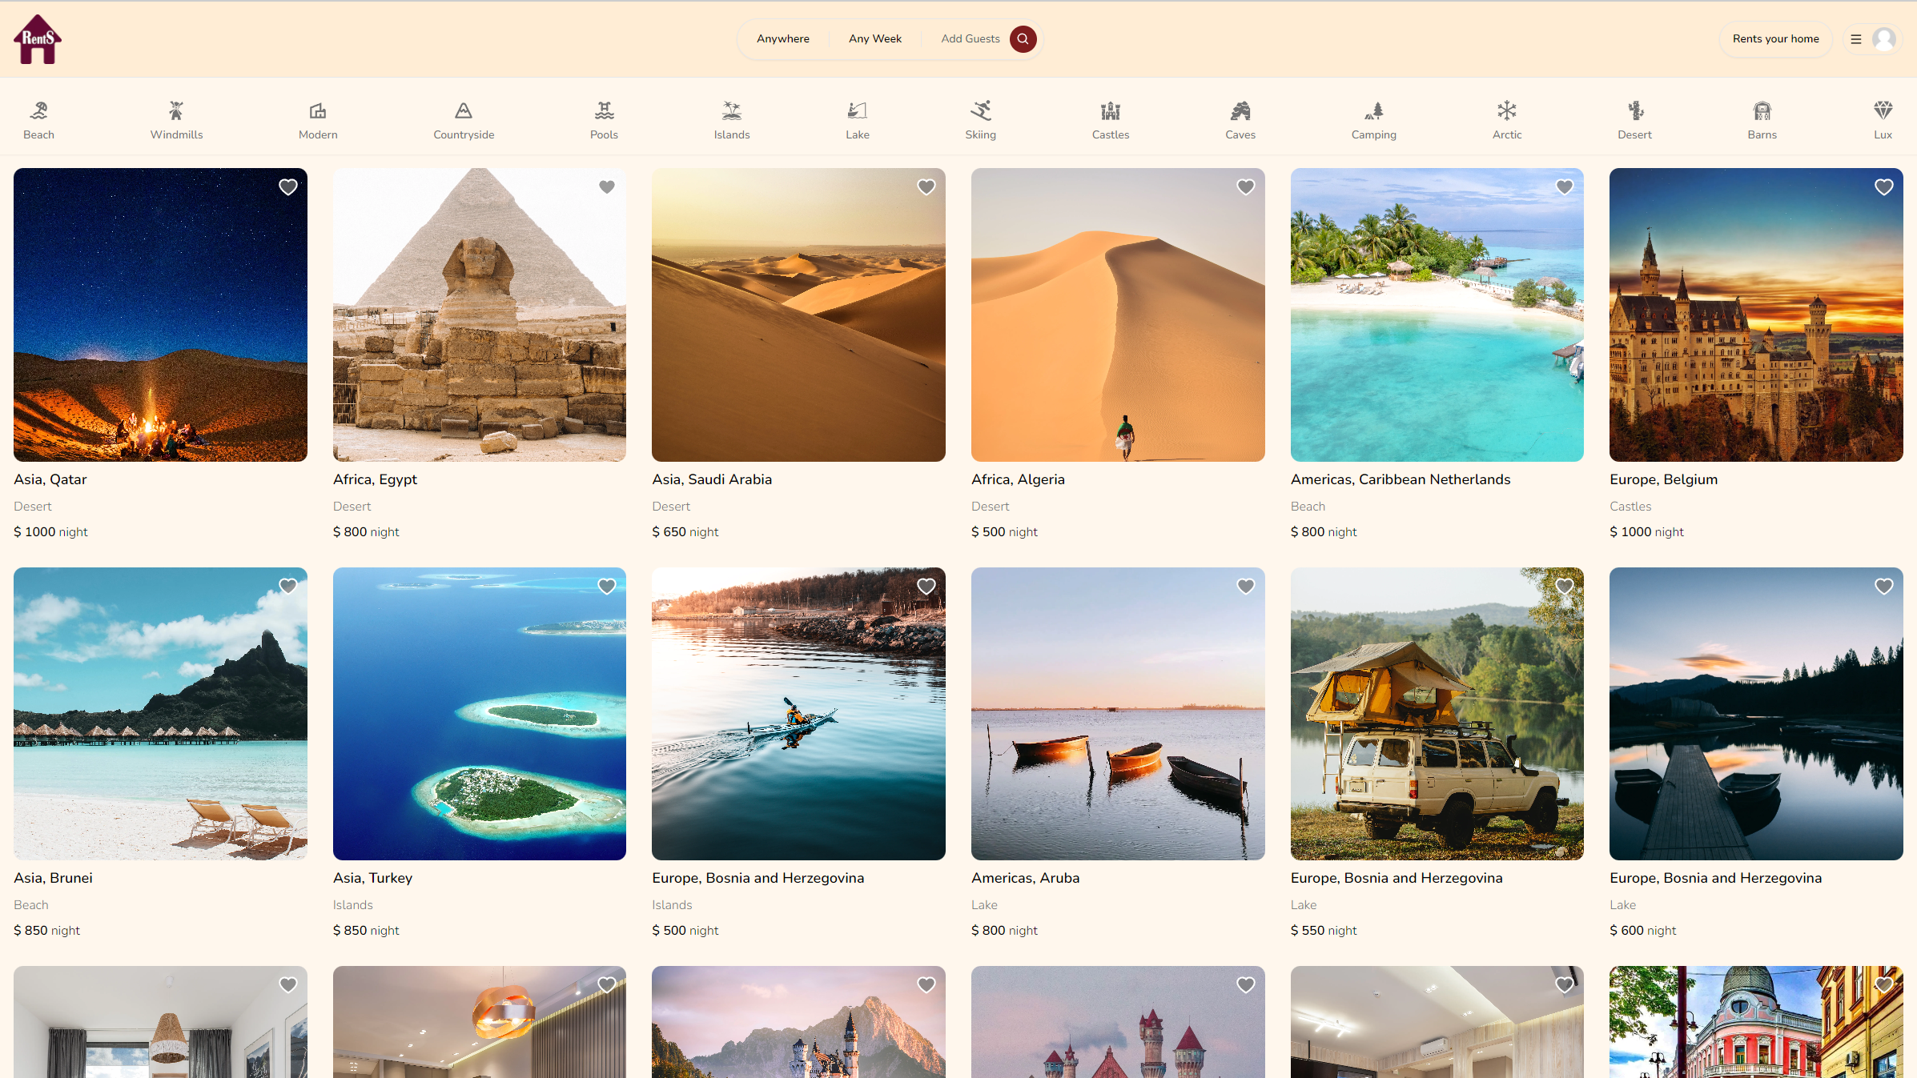Select the Arctic snowflake category icon
Viewport: 1917px width, 1078px height.
[x=1506, y=110]
